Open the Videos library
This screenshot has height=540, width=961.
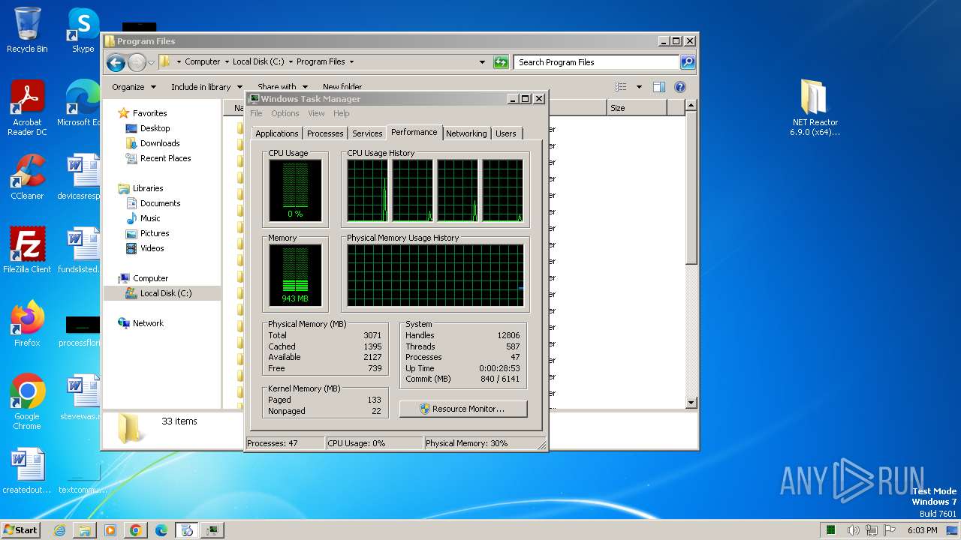pos(152,248)
